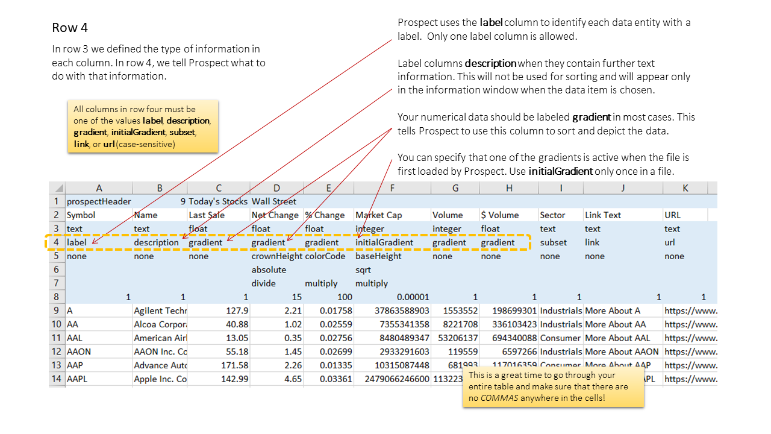Select row header 4
The height and width of the screenshot is (434, 771).
point(57,242)
